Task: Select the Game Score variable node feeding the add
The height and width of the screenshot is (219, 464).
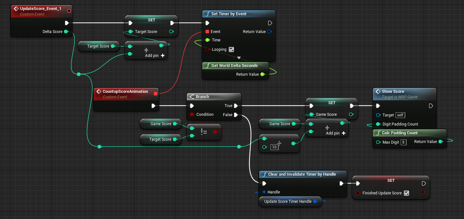Action: (x=279, y=124)
